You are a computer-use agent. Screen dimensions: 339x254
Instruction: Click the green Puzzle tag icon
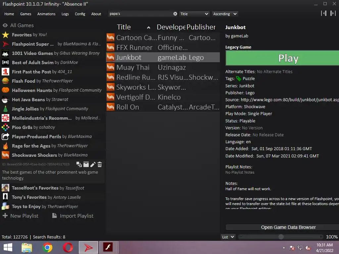(x=238, y=79)
